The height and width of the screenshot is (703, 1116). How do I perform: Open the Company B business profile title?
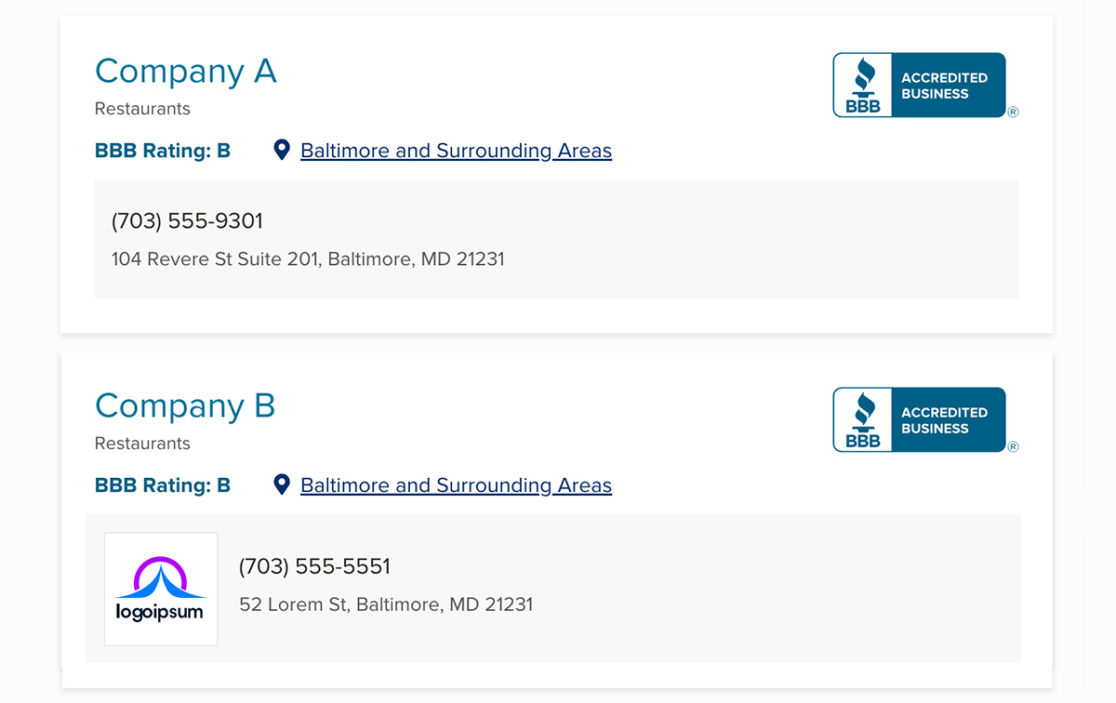pos(185,405)
